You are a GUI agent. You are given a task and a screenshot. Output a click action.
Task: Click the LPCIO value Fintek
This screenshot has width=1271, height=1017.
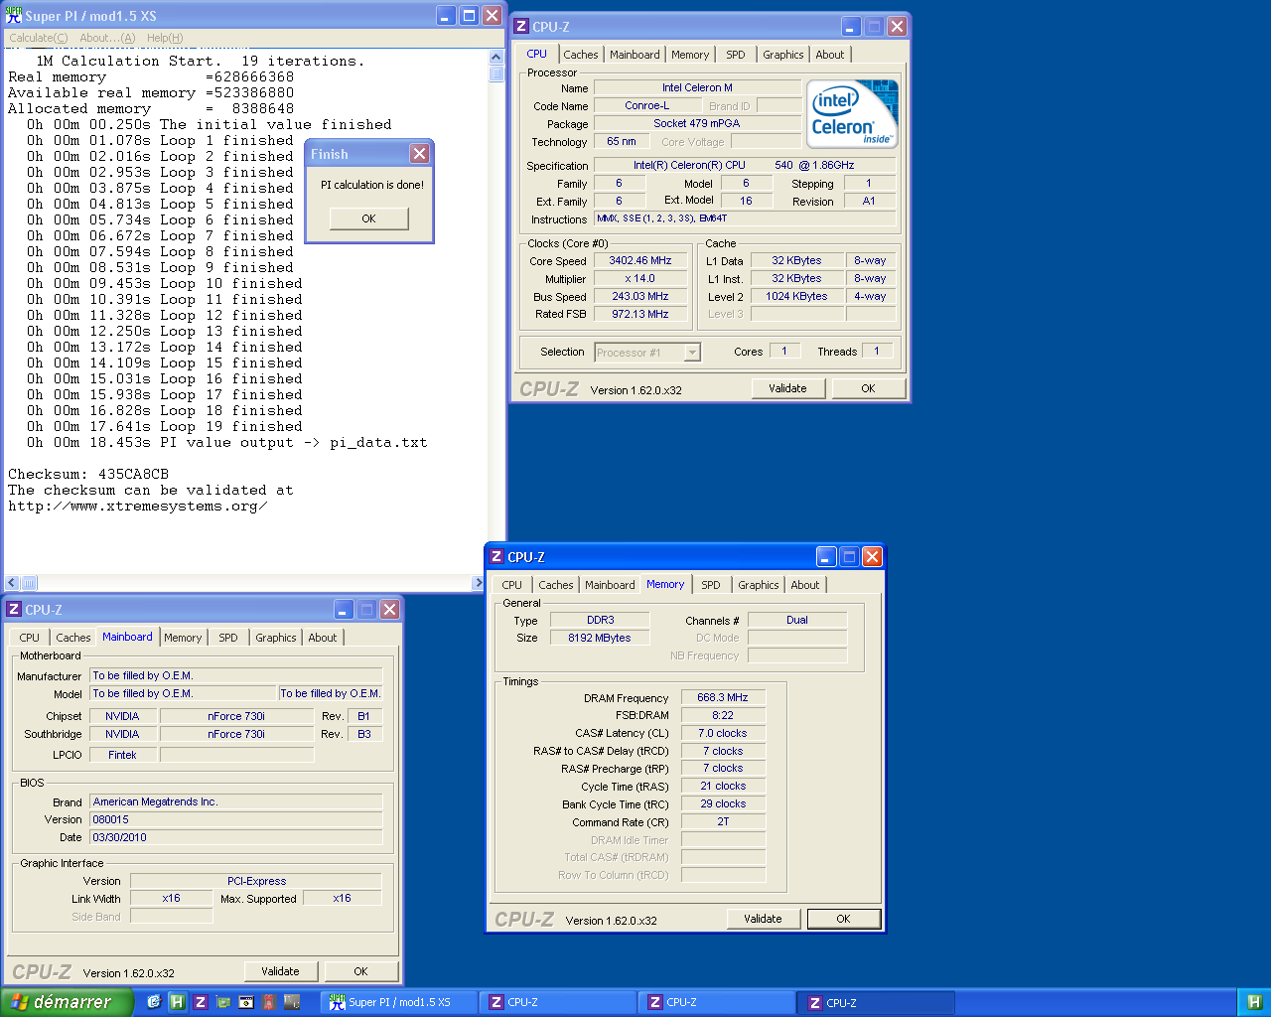pyautogui.click(x=122, y=755)
